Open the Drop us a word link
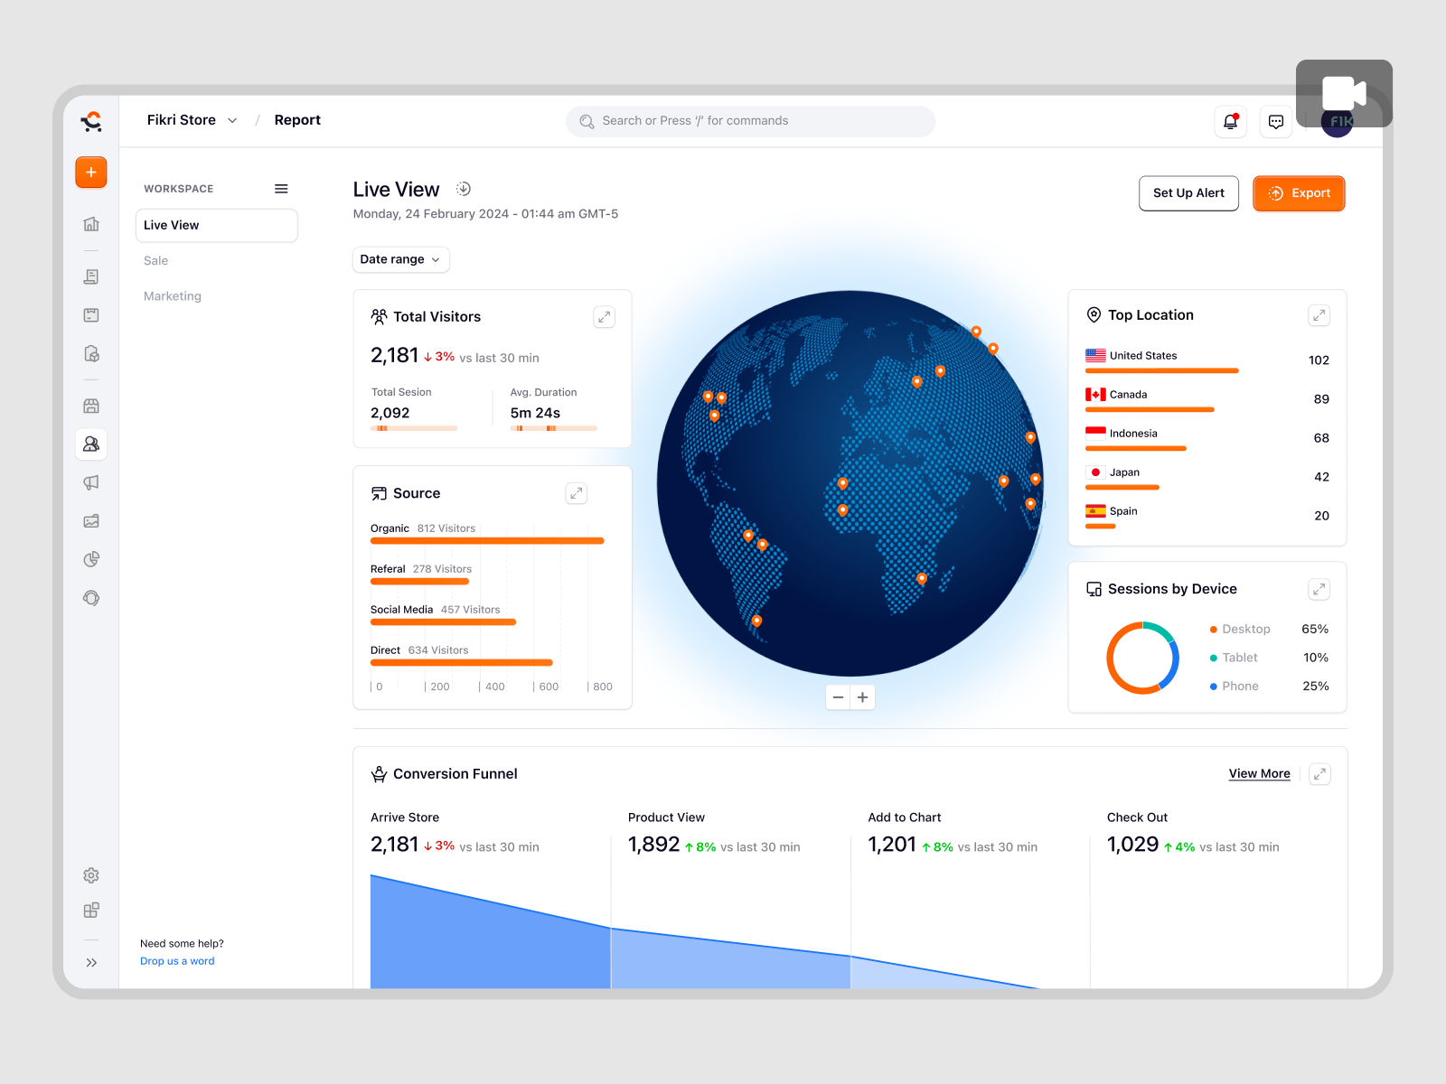This screenshot has height=1084, width=1446. [177, 960]
